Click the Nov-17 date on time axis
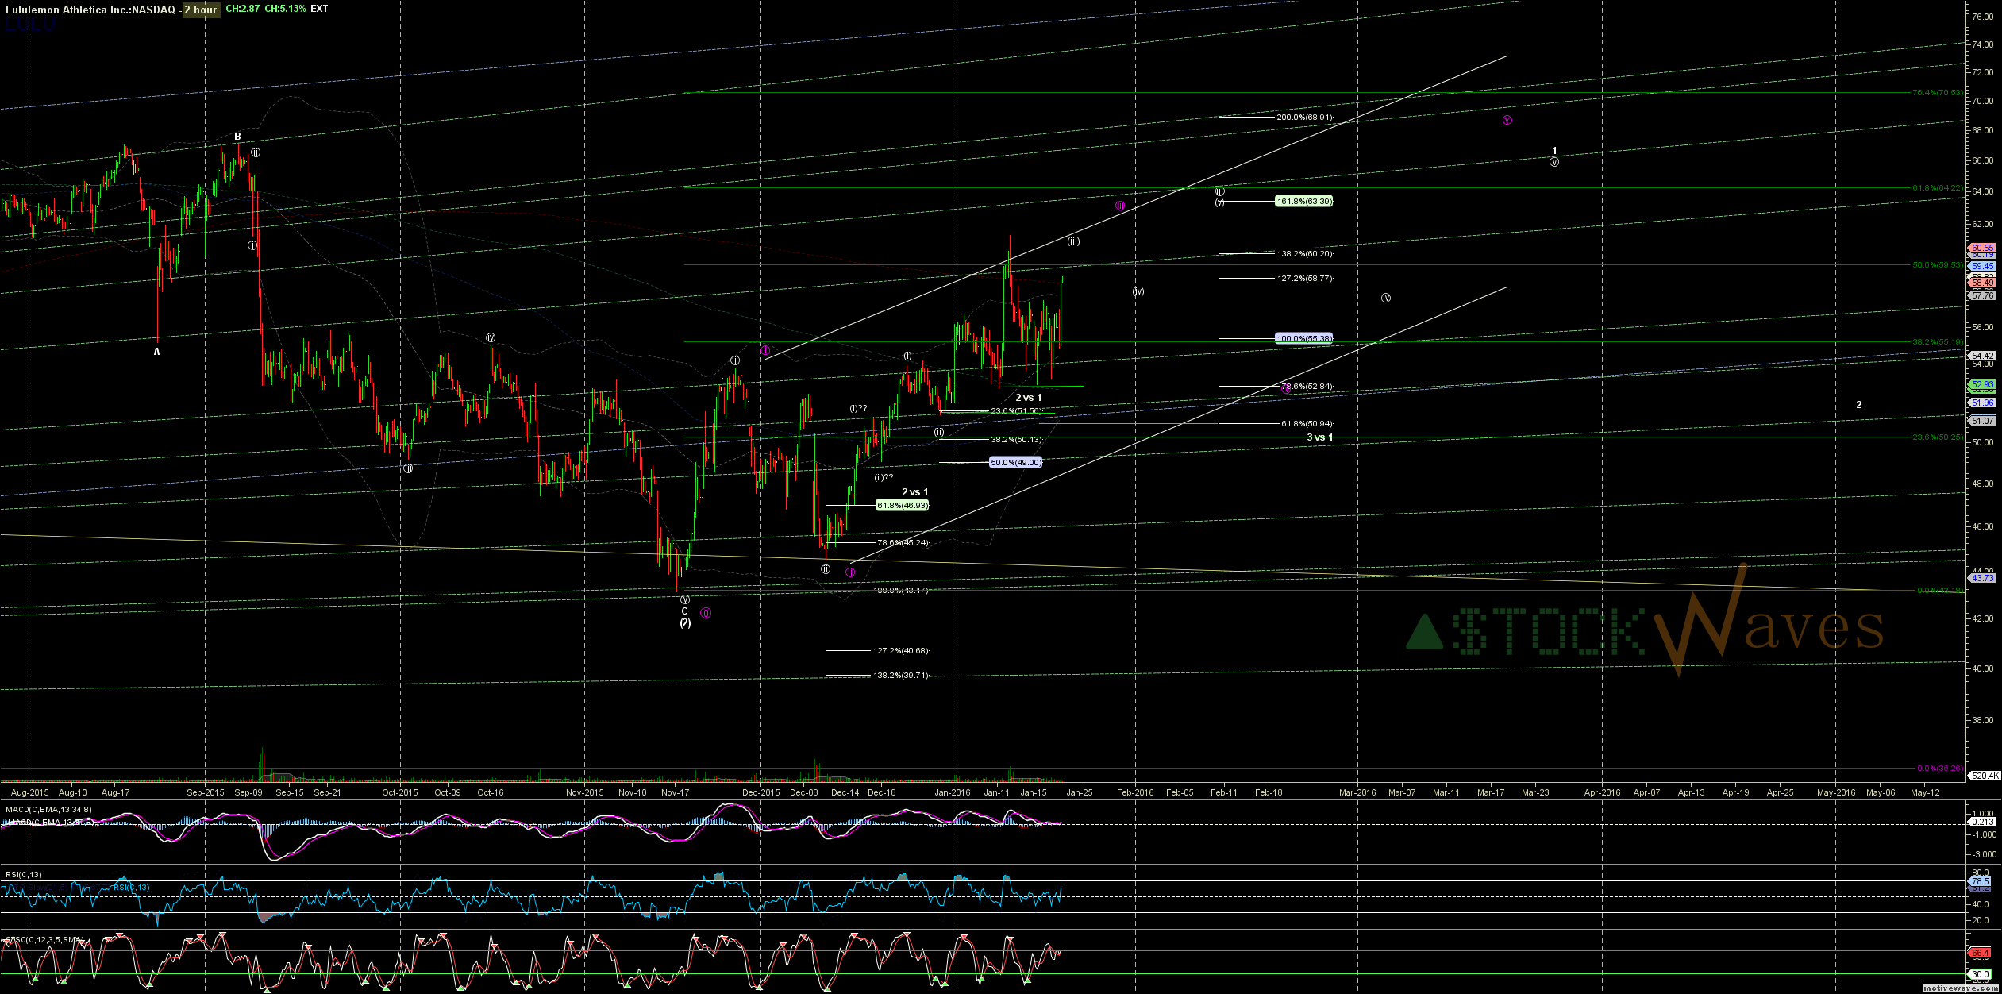The height and width of the screenshot is (994, 2002). [675, 792]
